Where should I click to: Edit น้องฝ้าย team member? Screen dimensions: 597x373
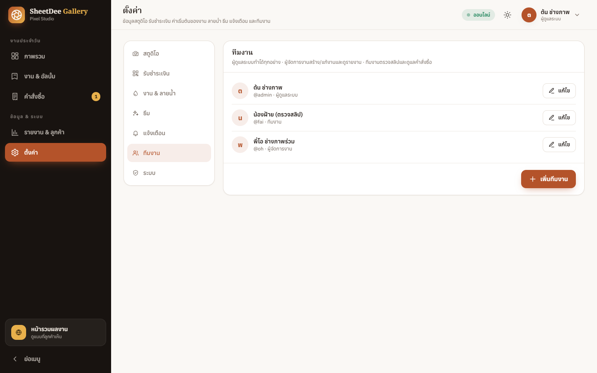(x=559, y=118)
